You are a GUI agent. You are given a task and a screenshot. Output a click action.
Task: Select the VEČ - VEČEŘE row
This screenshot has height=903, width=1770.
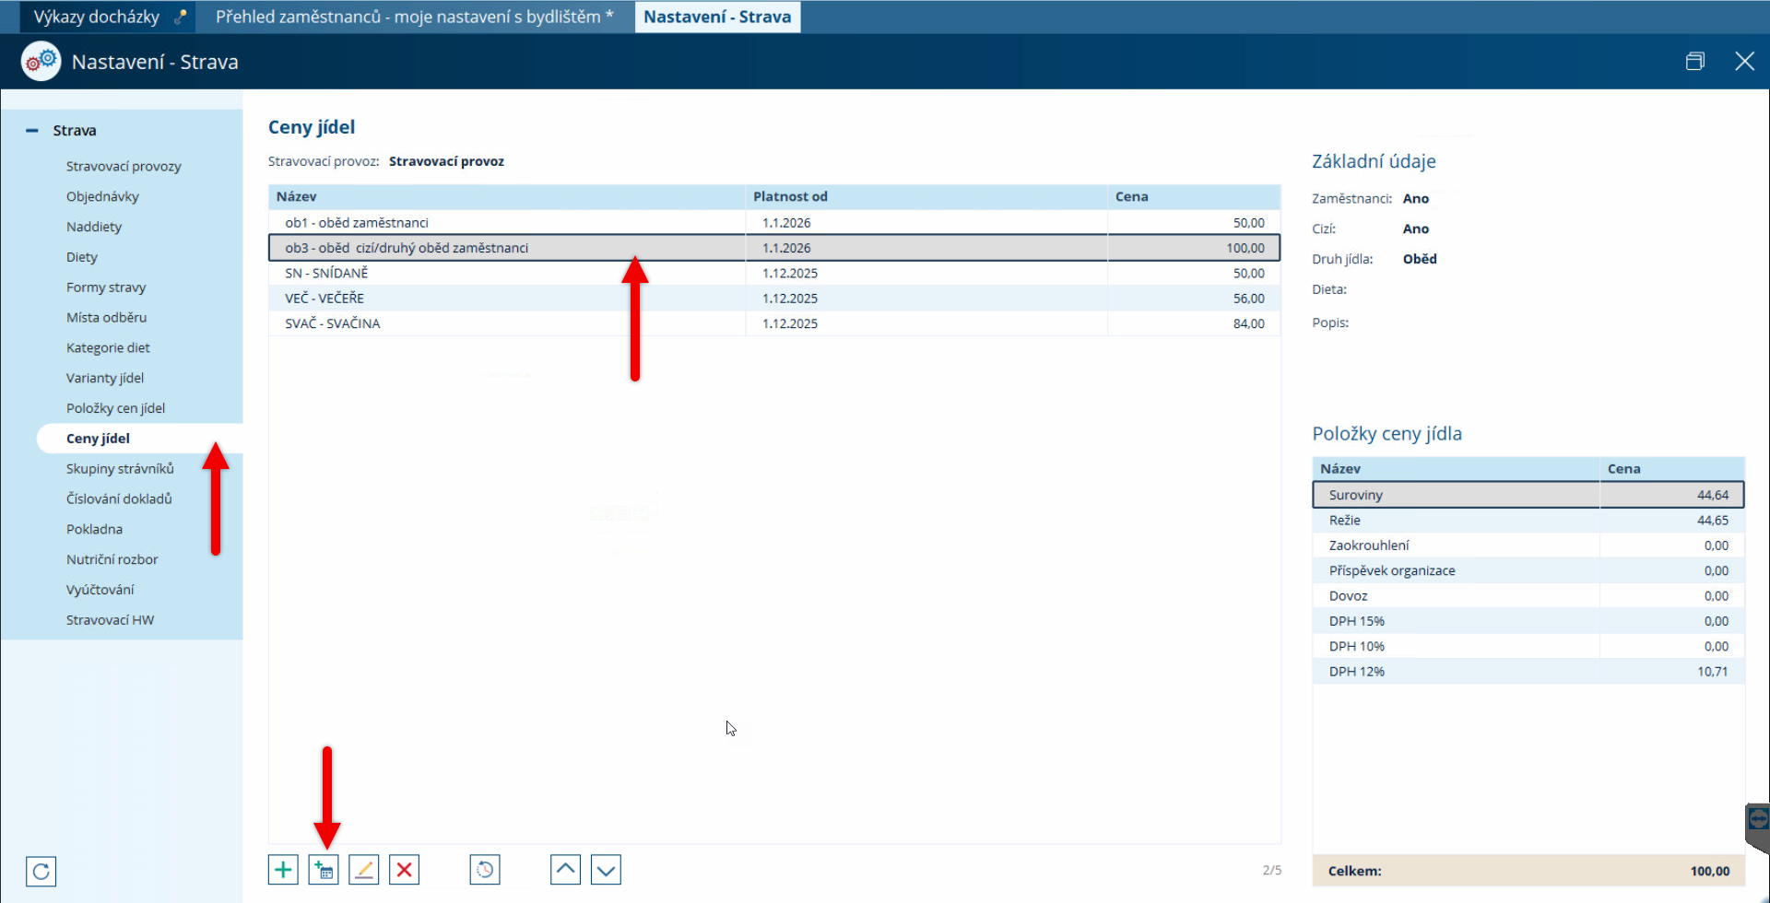click(774, 299)
